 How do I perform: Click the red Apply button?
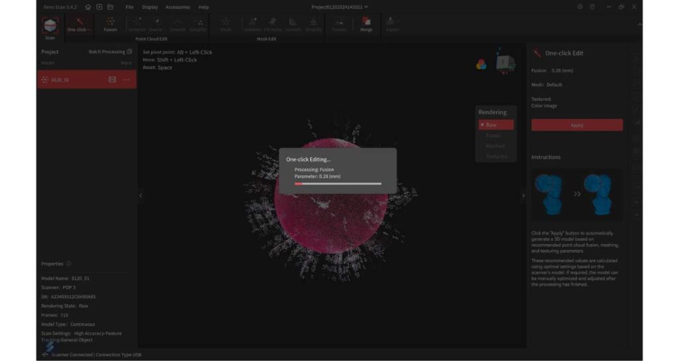tap(577, 125)
